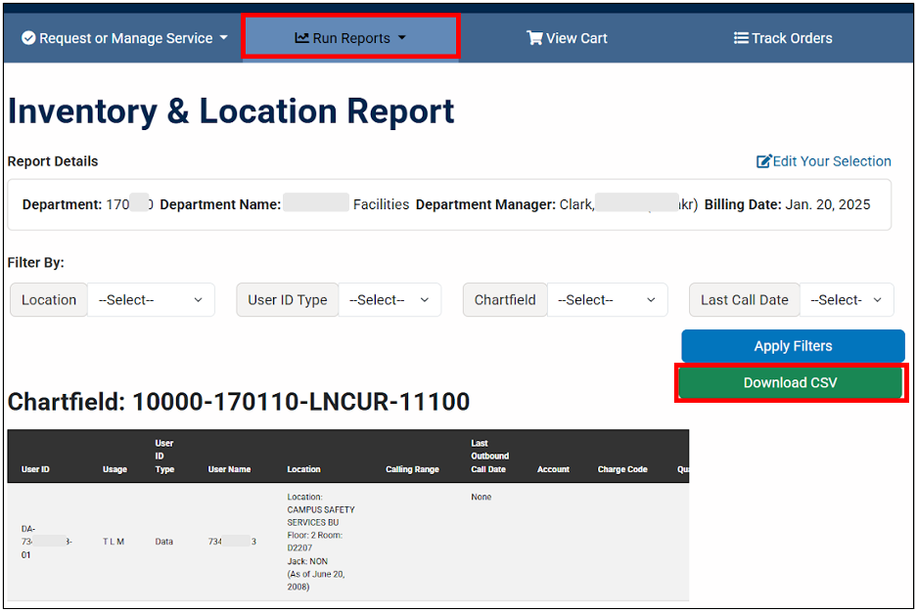Open the Location filter dropdown
916x612 pixels.
[152, 300]
